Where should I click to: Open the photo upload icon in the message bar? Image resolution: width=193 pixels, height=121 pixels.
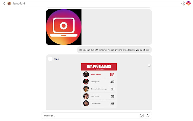click(141, 116)
